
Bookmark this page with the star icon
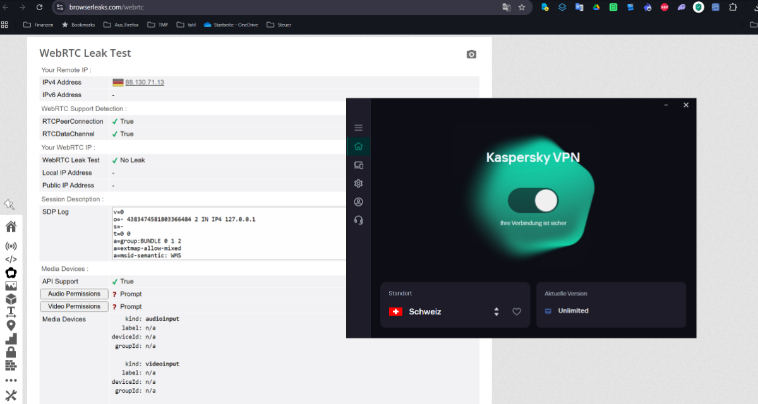tap(522, 8)
